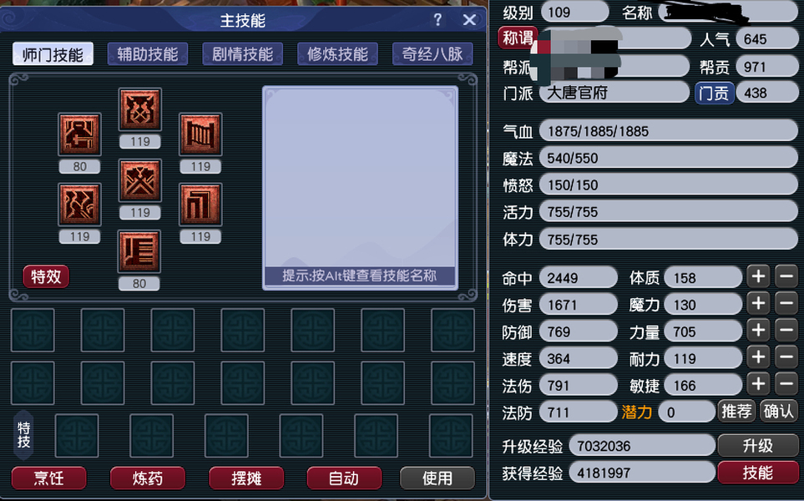Screen dimensions: 804x501
Task: Click the cracked-lightning skill icon at level 119
Action: [x=79, y=205]
